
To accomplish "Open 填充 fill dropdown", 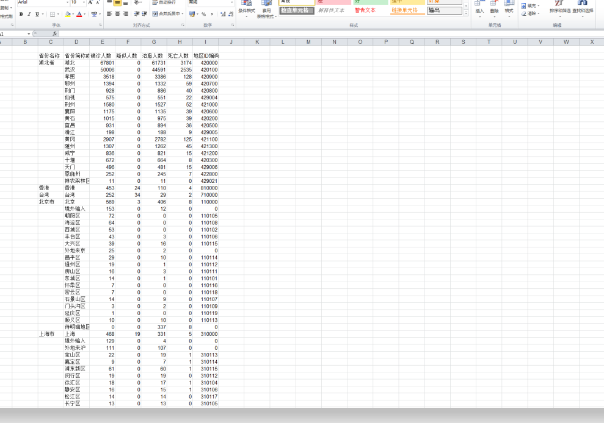I will coord(531,5).
